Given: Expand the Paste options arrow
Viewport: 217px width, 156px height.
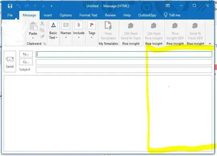Looking at the screenshot, I should (33, 38).
